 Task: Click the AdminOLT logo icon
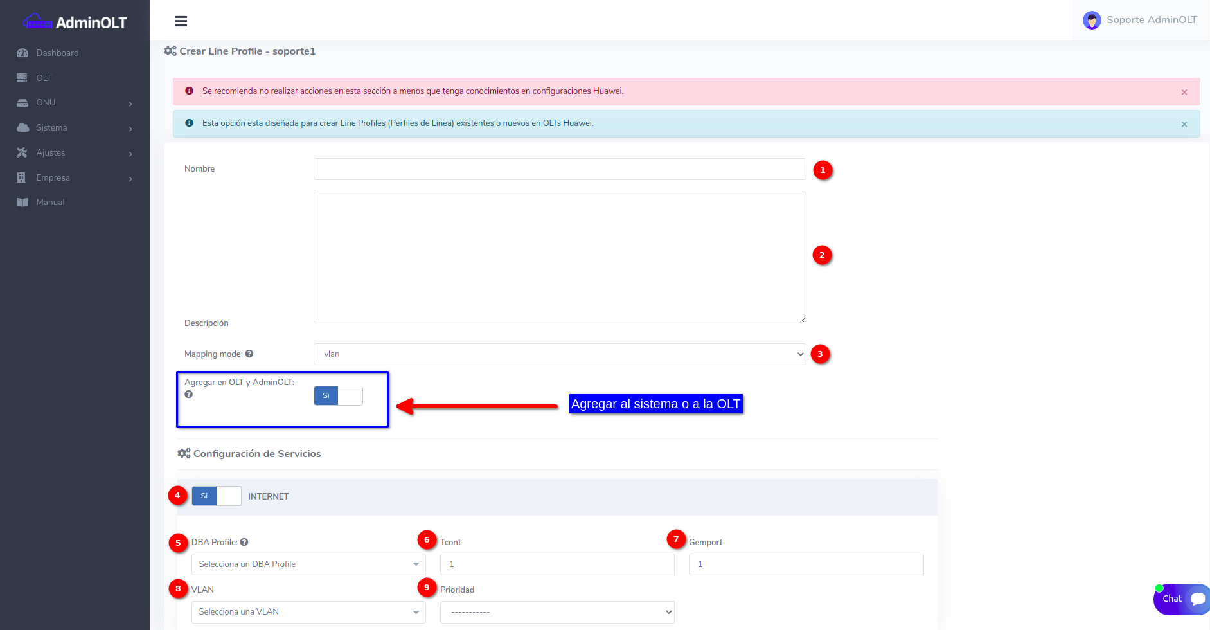[37, 22]
